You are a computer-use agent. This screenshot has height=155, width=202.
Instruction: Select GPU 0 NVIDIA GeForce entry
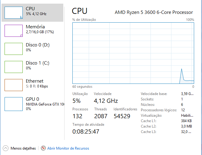[x=32, y=104]
